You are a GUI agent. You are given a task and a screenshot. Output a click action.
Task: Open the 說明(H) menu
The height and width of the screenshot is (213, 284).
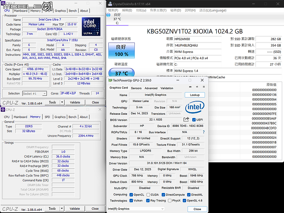[x=190, y=10]
